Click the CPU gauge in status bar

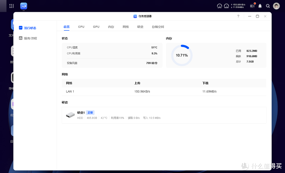pyautogui.click(x=220, y=6)
